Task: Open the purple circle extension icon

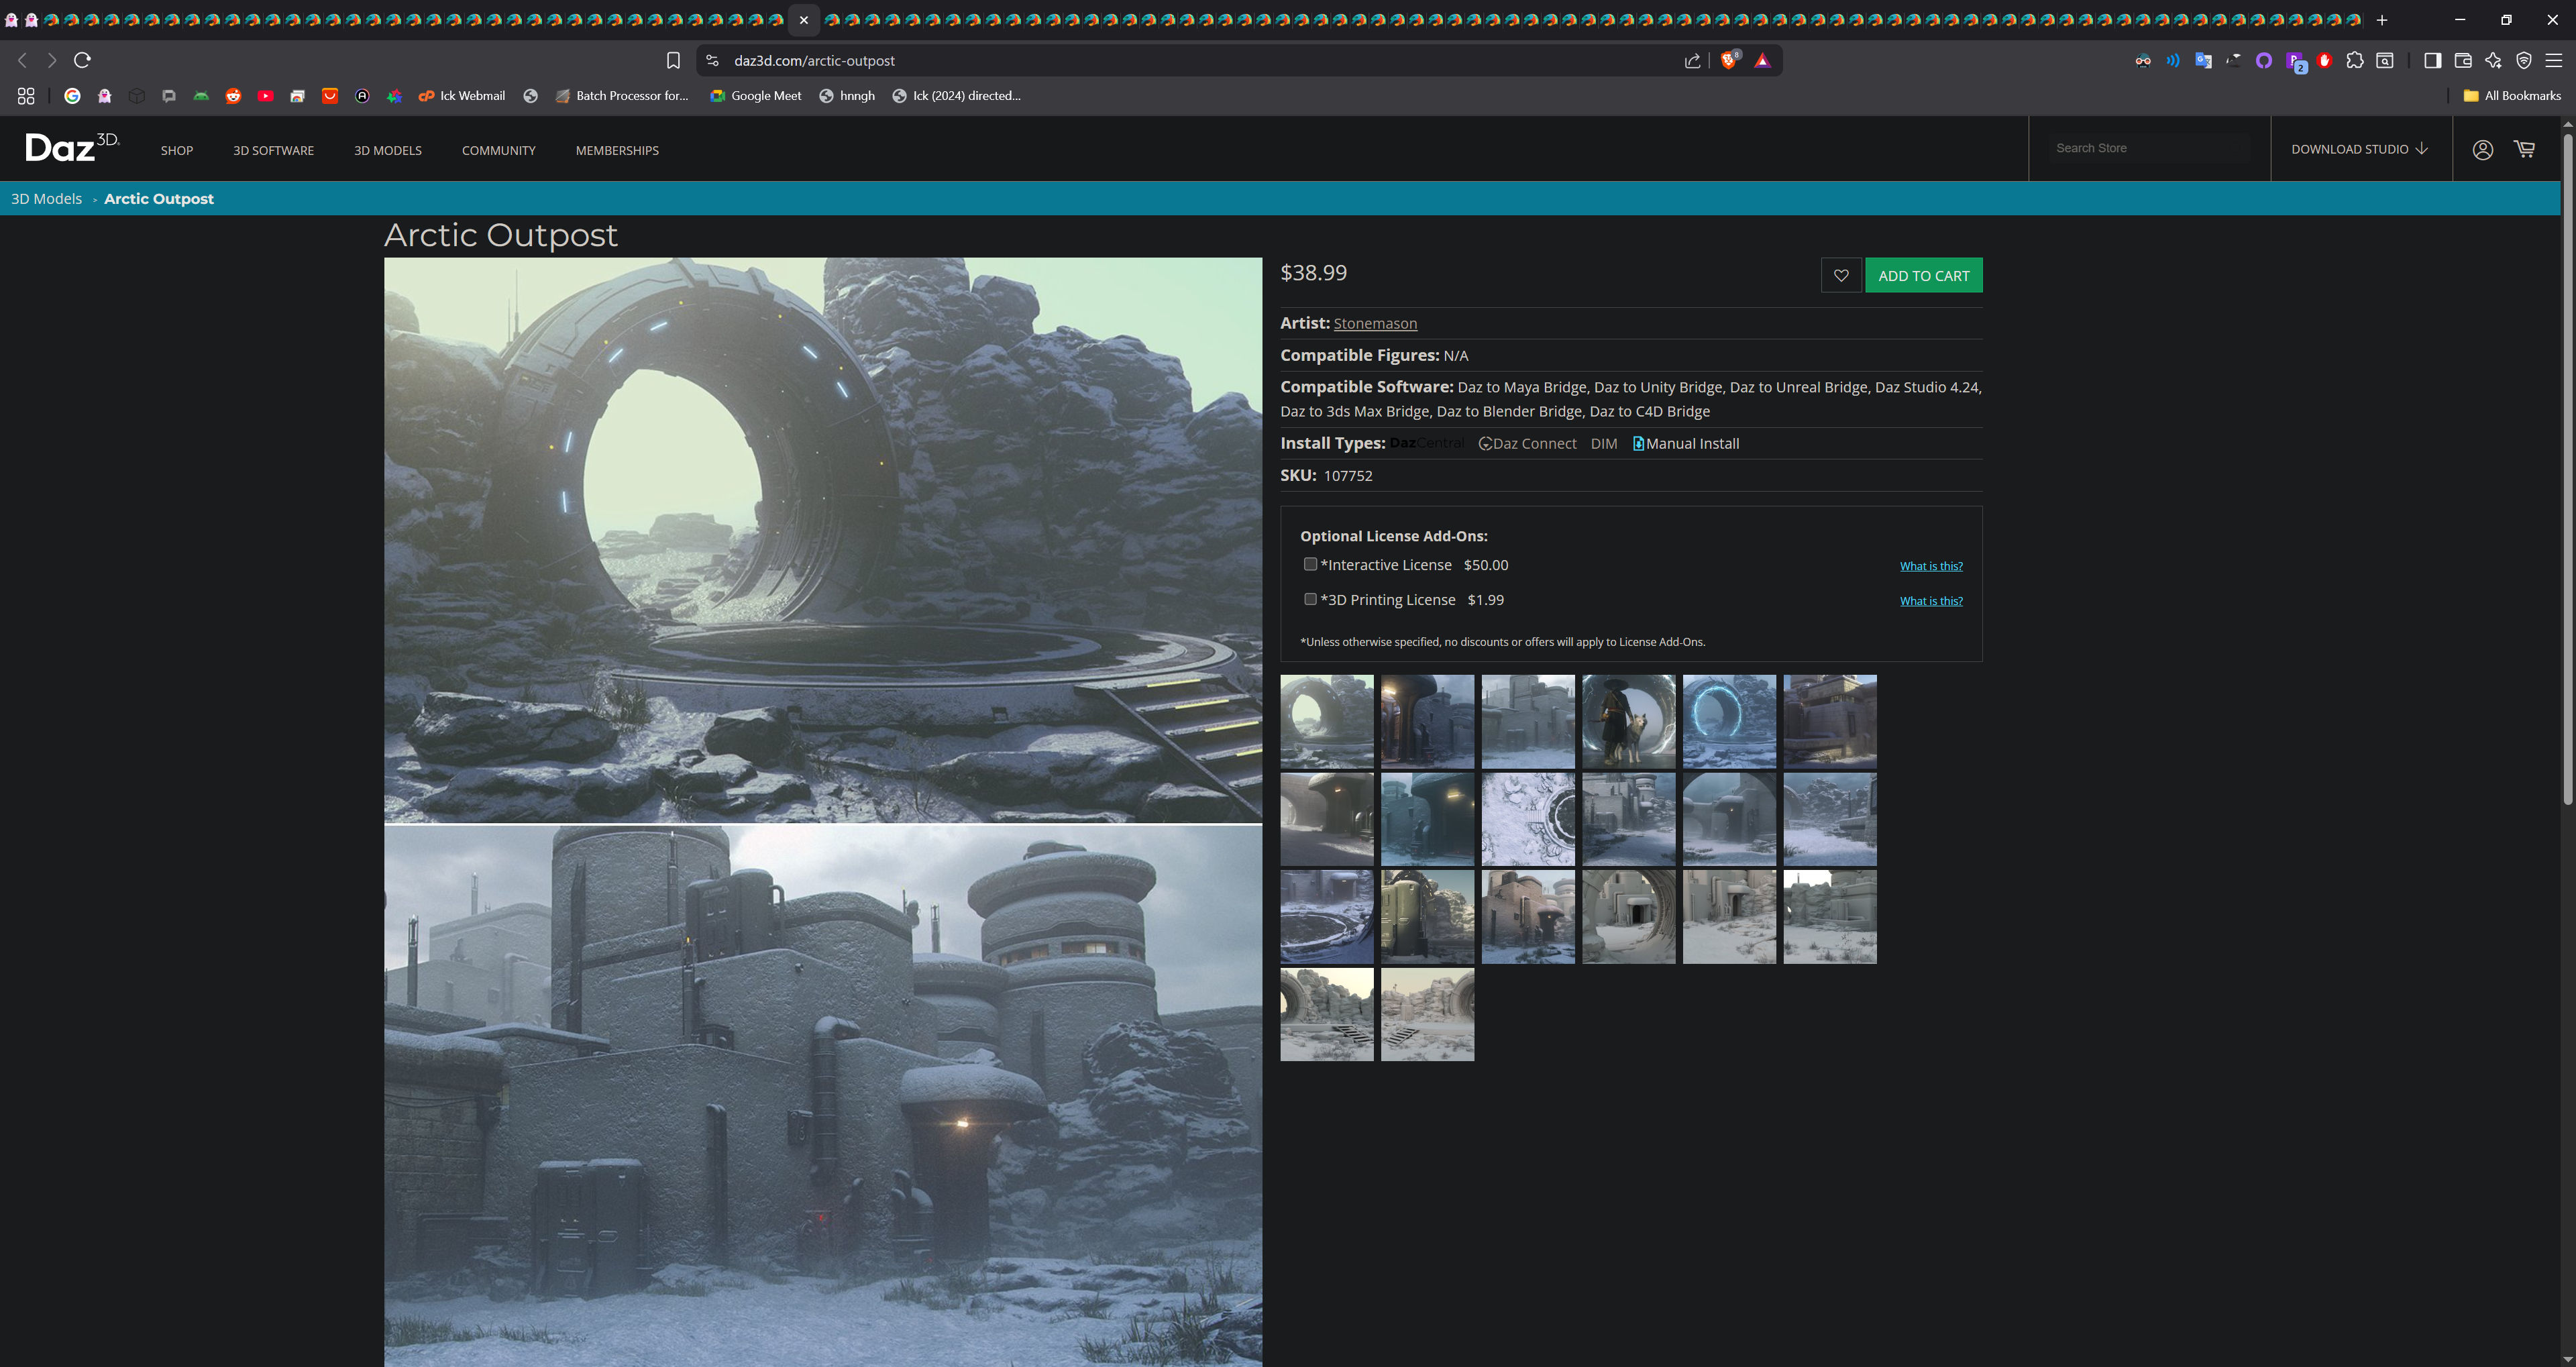Action: (2264, 61)
